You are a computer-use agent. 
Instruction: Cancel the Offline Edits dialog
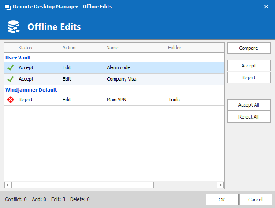point(255,199)
